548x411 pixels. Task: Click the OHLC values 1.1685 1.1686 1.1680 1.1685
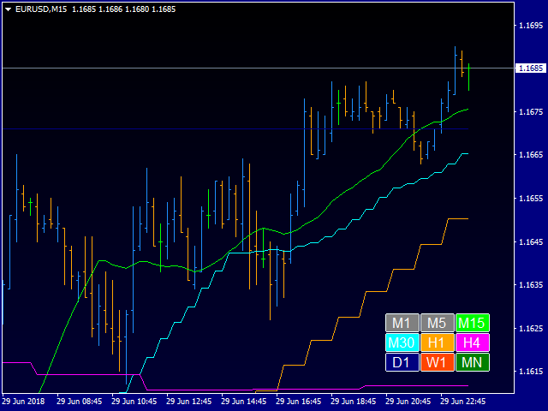[123, 9]
